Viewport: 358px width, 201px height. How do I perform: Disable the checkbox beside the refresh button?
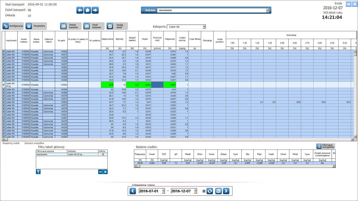click(205, 191)
